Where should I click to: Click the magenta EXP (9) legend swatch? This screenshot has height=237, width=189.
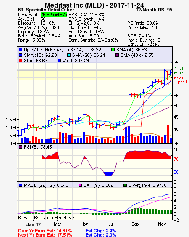pyautogui.click(x=80, y=185)
